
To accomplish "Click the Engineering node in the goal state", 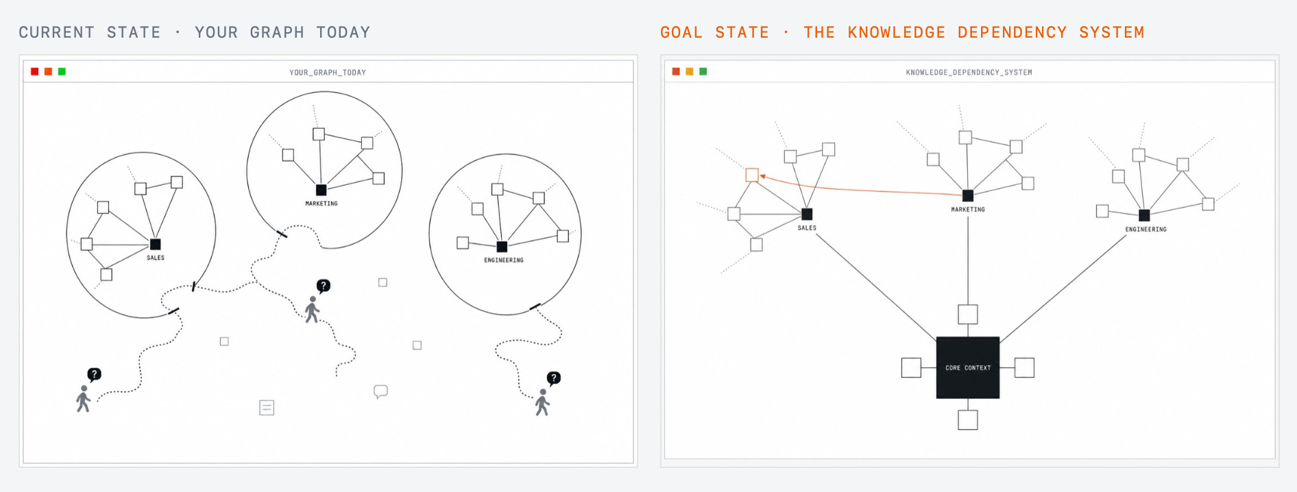I will [1144, 215].
